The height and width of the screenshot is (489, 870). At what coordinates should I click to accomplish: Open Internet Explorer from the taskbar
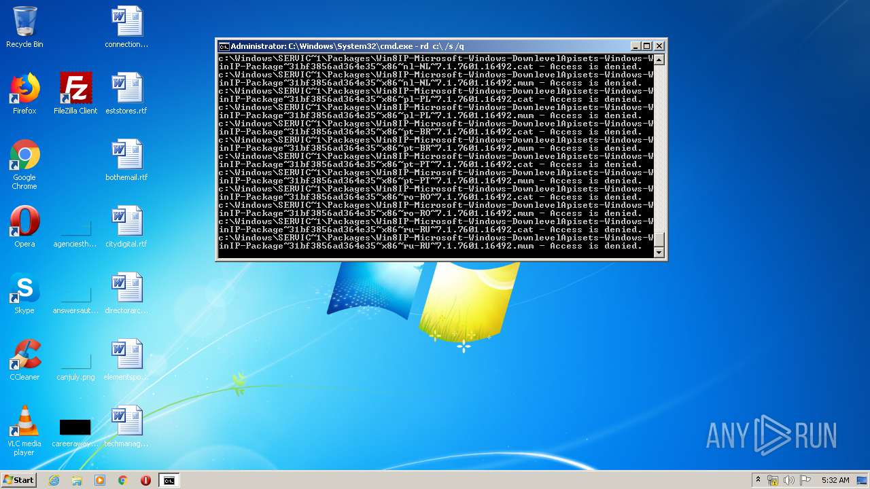(54, 480)
